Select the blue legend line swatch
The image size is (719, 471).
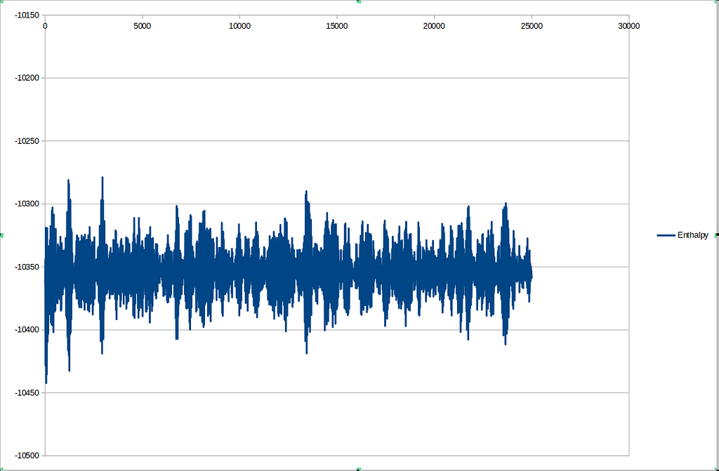point(666,235)
